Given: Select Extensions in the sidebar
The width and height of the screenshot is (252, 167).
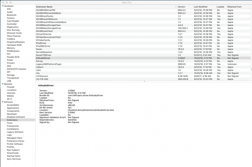Looking at the screenshot, I should [x=12, y=120].
